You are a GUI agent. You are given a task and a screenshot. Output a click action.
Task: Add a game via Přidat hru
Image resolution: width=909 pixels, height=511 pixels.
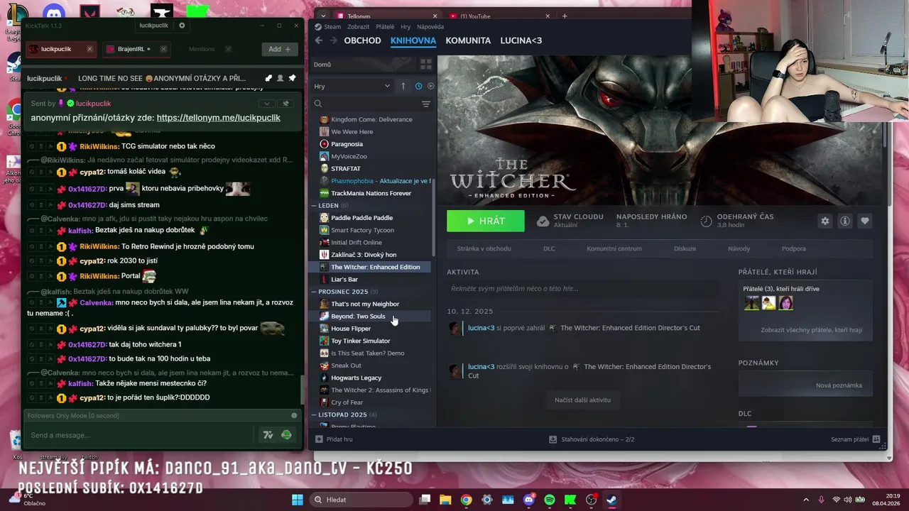[334, 439]
